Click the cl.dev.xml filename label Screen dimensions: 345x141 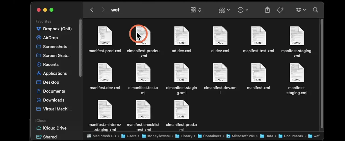pyautogui.click(x=220, y=51)
